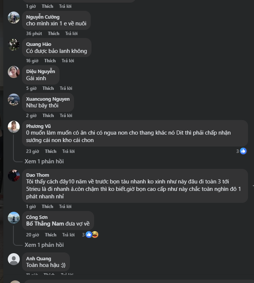
Task: Reply to Quang Hào using "Trả lời"
Action: [68, 61]
